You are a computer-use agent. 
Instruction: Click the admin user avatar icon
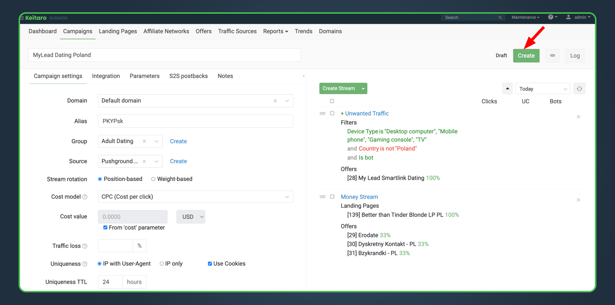568,17
